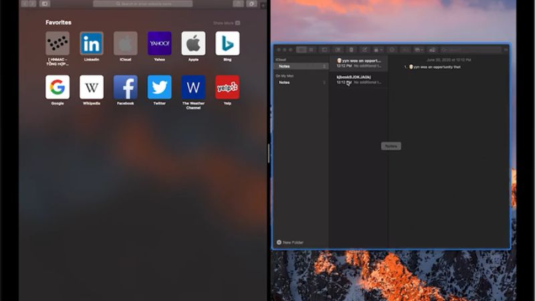This screenshot has width=535, height=301.
Task: Go back in Safari
Action: (x=25, y=4)
